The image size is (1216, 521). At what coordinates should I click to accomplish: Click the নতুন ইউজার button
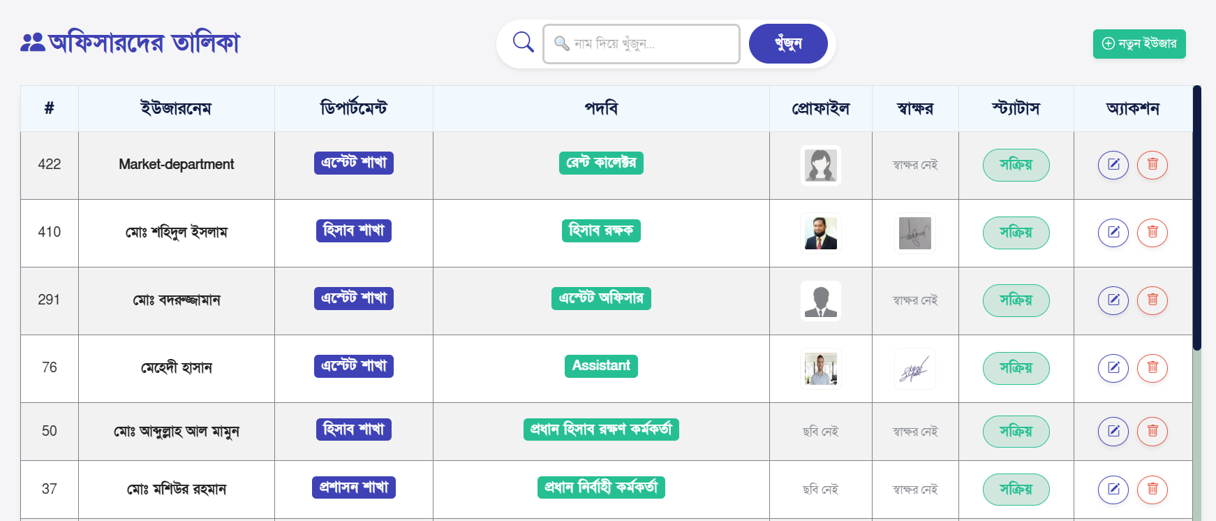click(1139, 44)
